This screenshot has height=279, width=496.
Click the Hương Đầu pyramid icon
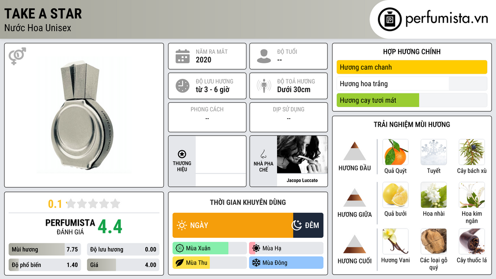tap(355, 151)
